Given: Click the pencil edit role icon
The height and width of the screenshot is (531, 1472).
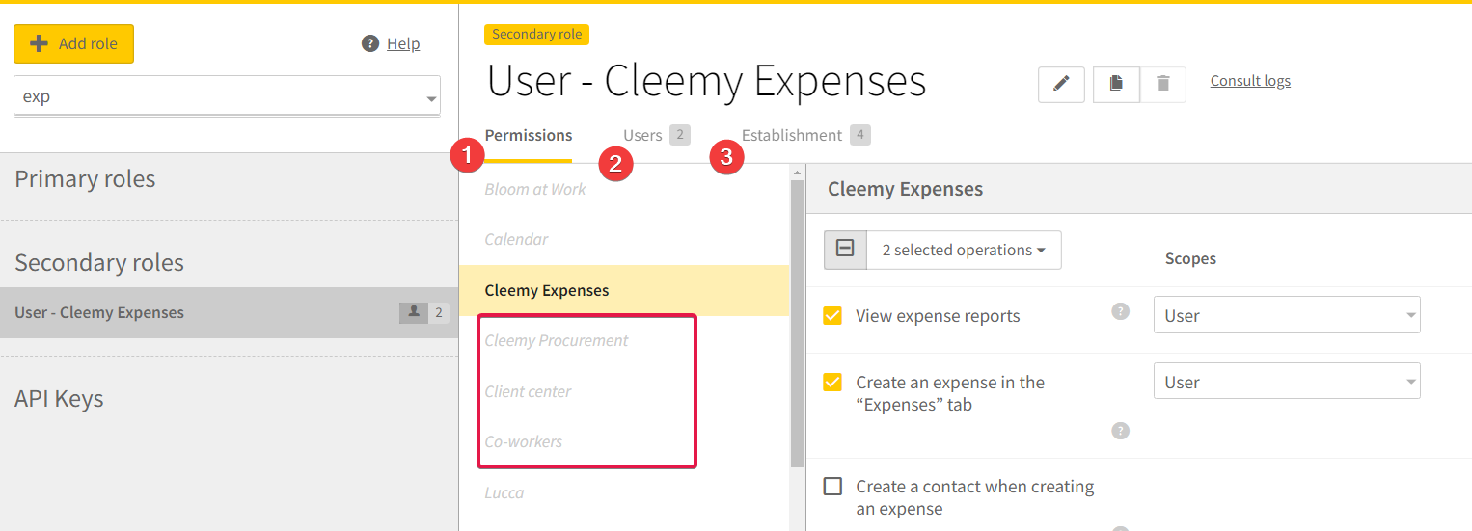Looking at the screenshot, I should click(x=1061, y=84).
